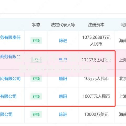Open 唐阳 link in 10万元 row
126x126 pixels.
[63, 78]
